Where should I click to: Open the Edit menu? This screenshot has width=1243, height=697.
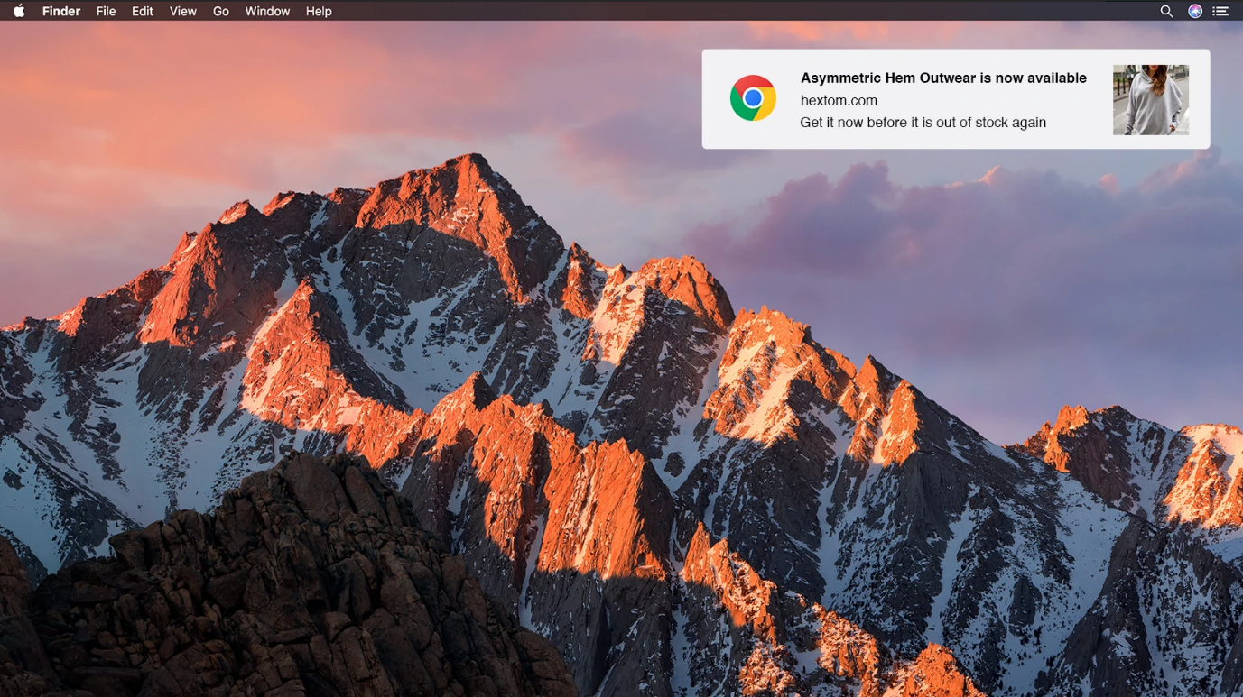pos(142,12)
